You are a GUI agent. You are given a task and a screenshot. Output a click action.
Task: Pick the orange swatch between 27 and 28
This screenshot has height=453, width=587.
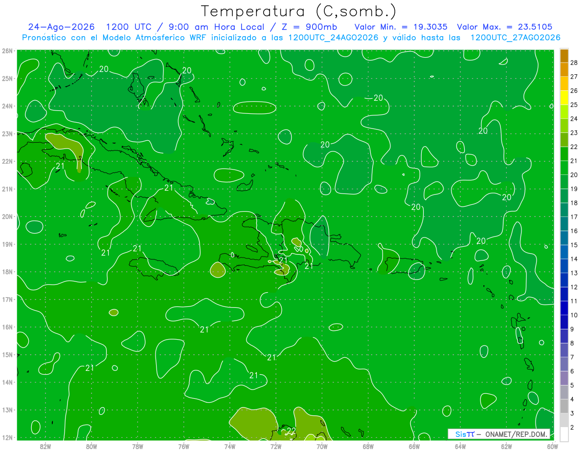[x=564, y=69]
